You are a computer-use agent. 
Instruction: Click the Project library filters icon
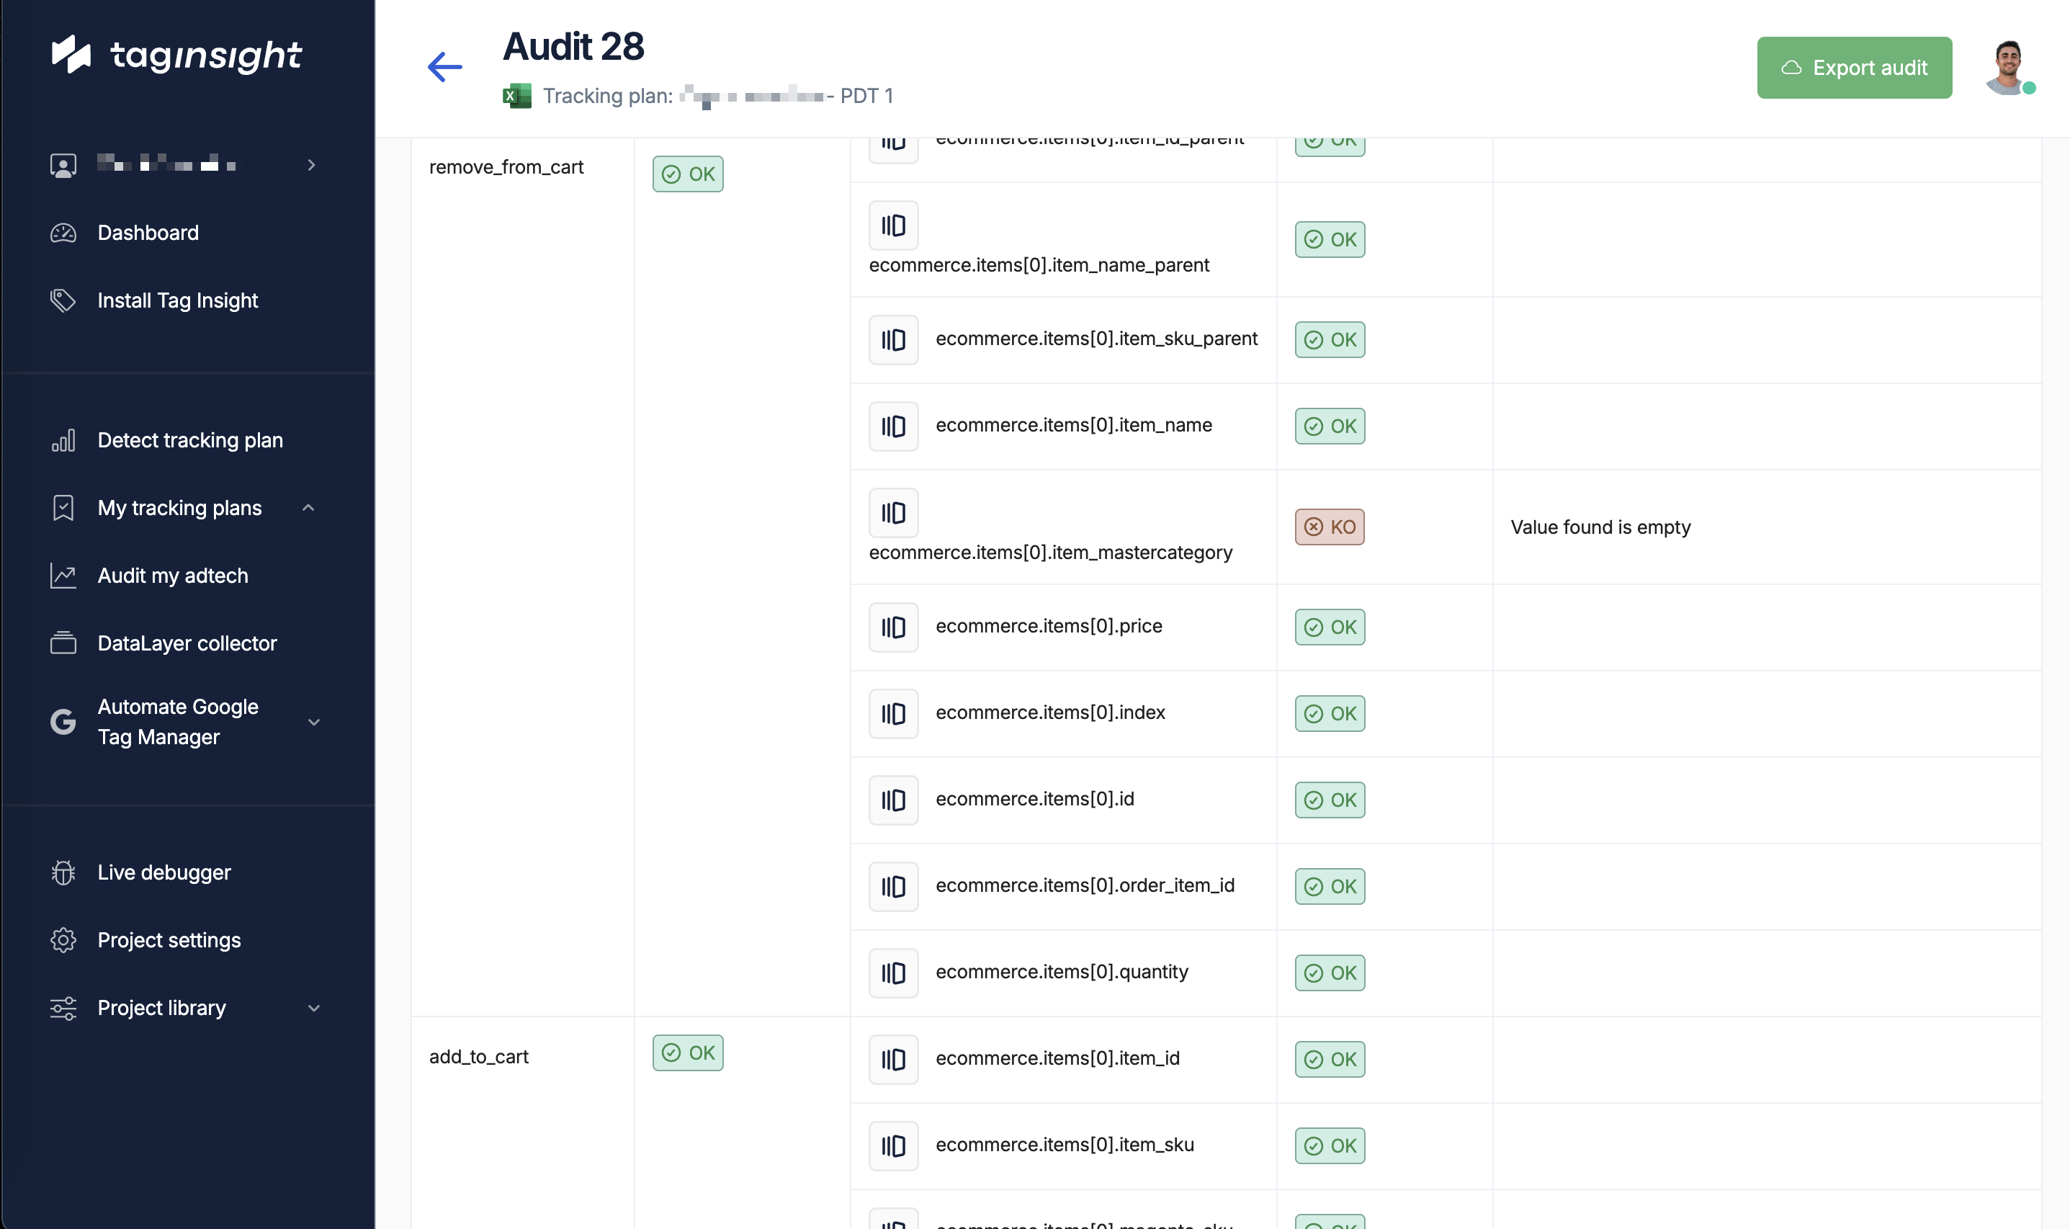pos(63,1007)
